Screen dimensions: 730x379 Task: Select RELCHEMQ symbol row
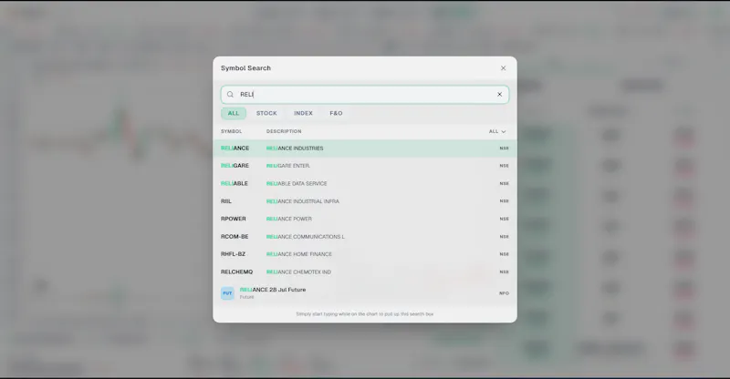(364, 272)
